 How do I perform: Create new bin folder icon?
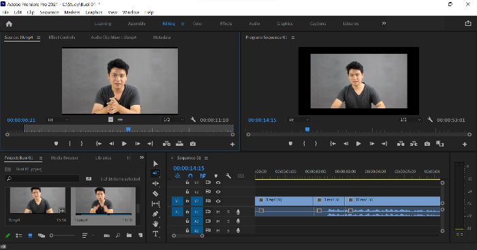(129, 235)
